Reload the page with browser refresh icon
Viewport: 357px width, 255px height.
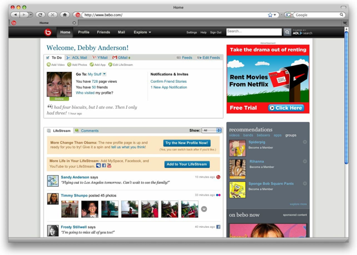point(41,15)
